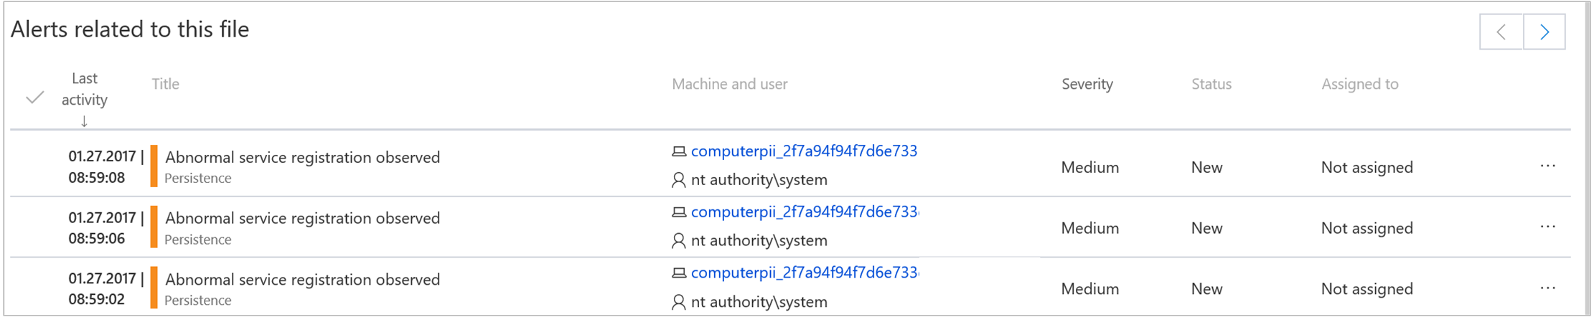The width and height of the screenshot is (1594, 317).
Task: Click the user icon in the 08:59:06 row
Action: point(678,241)
